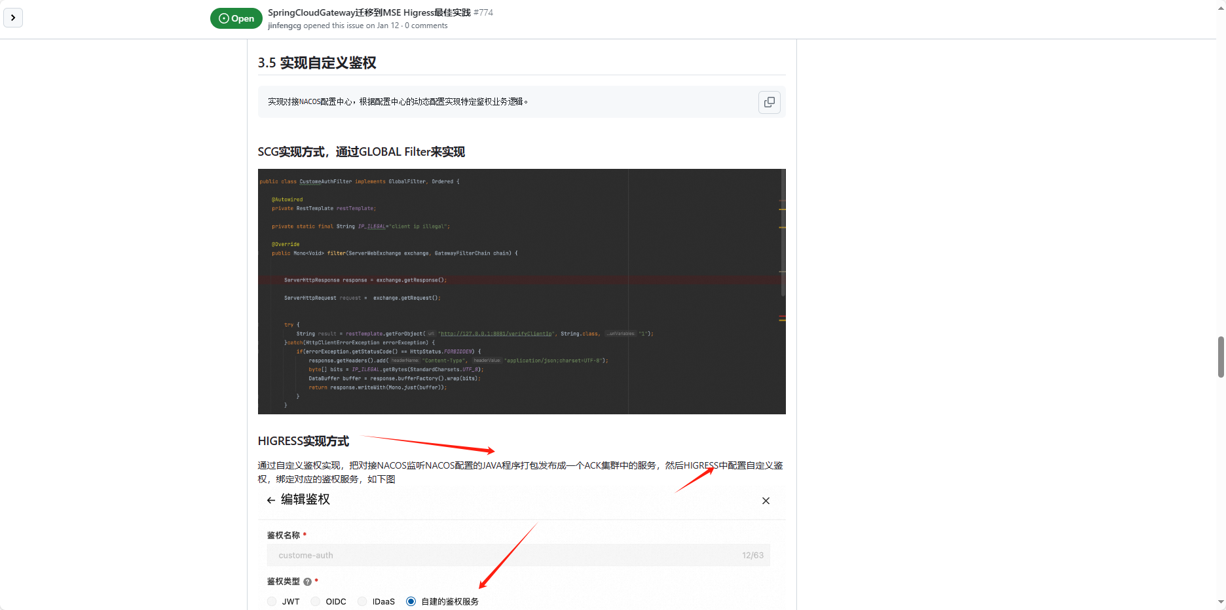Click the back arrow beside 编辑鉴权
1226x610 pixels.
click(271, 500)
